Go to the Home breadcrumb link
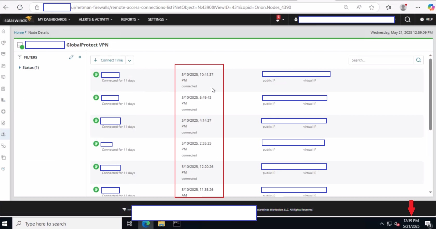The image size is (436, 229). tap(19, 32)
